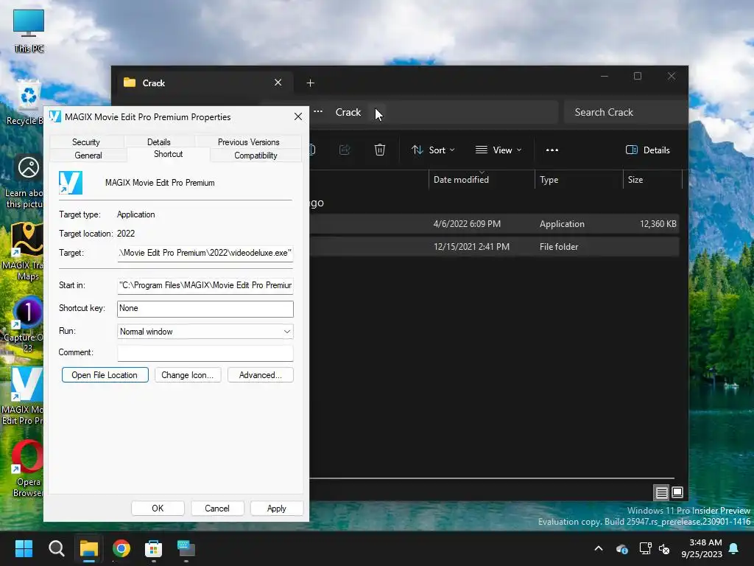754x566 pixels.
Task: Sort by Type column header
Action: [579, 180]
